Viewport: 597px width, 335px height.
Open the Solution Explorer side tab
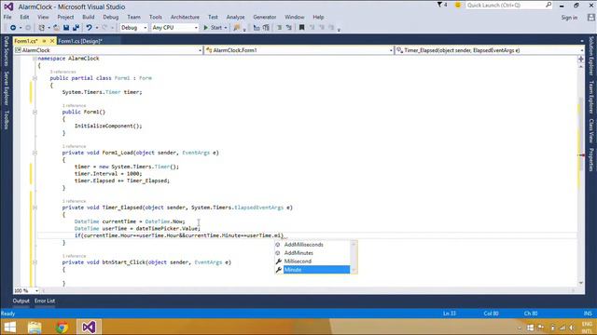590,56
